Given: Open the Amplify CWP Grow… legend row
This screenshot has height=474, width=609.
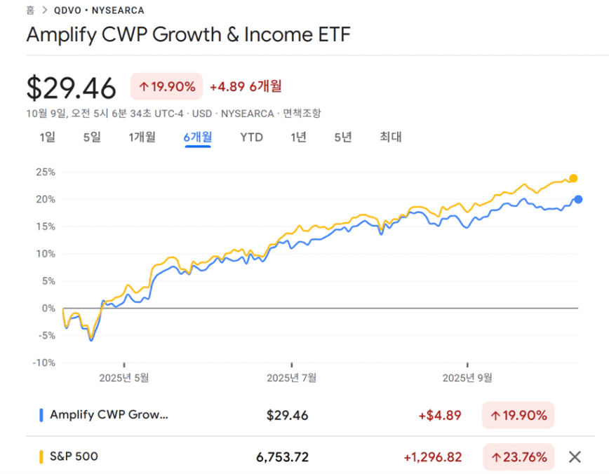Looking at the screenshot, I should click(x=109, y=415).
